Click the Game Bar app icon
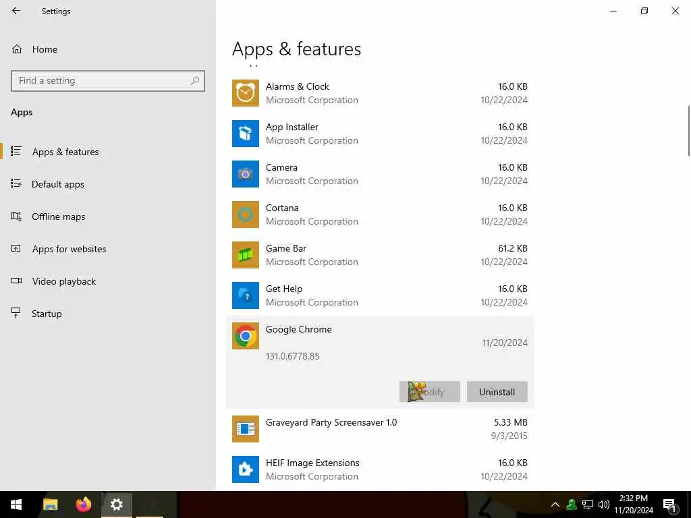This screenshot has height=518, width=691. click(246, 255)
